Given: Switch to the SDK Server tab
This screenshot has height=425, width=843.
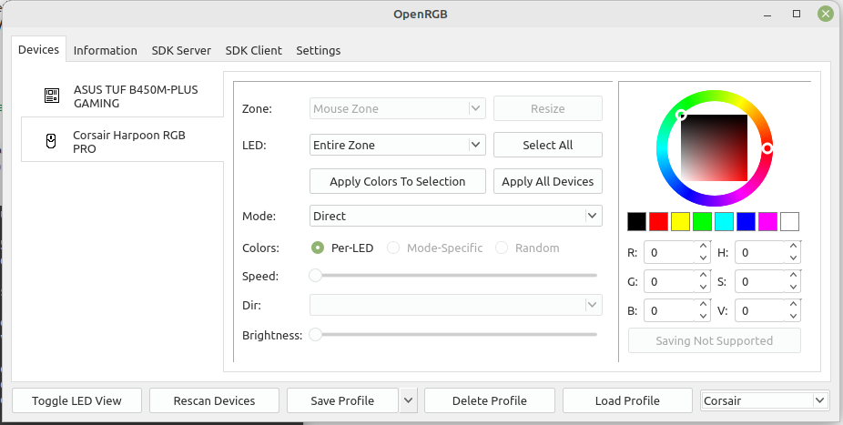Looking at the screenshot, I should point(181,50).
